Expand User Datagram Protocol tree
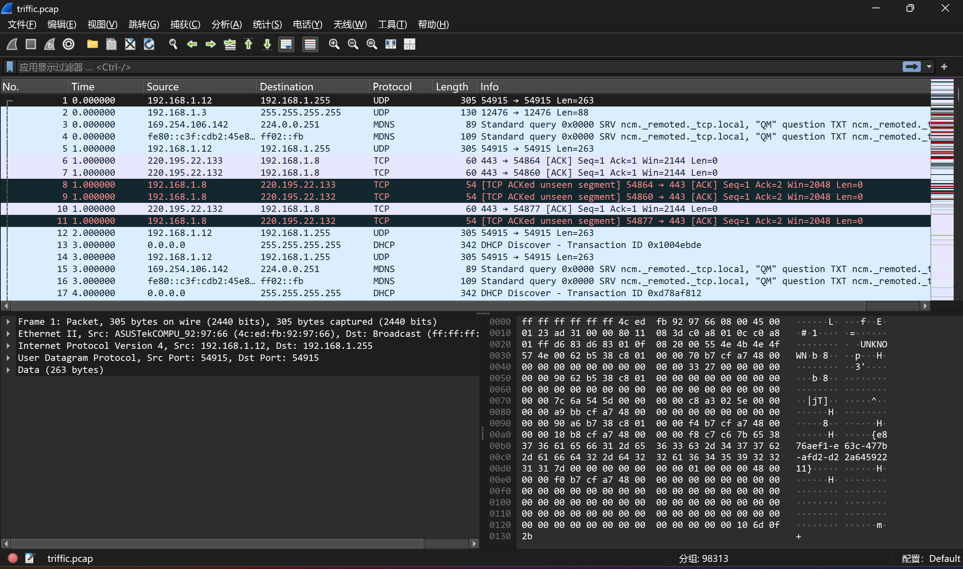Image resolution: width=963 pixels, height=569 pixels. point(8,358)
